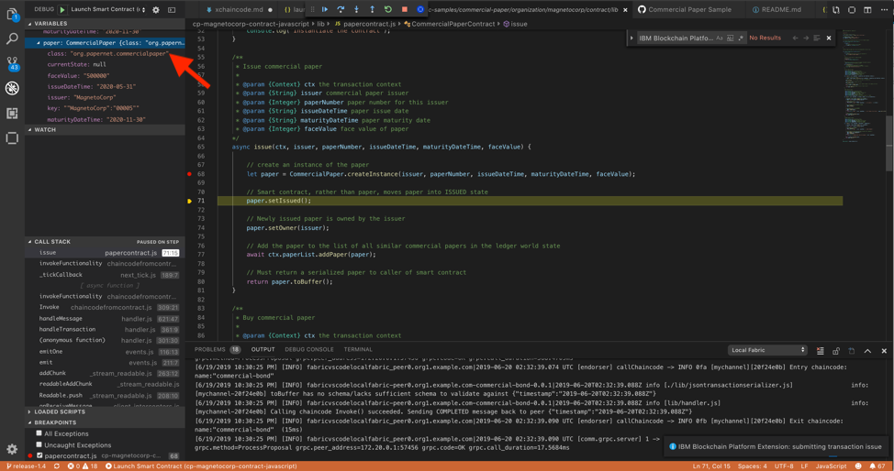Open editor More Actions ellipsis
894x471 pixels.
(x=883, y=10)
